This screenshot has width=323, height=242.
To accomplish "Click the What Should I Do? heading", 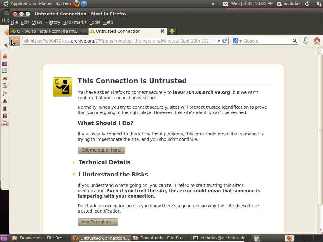I will click(x=105, y=123).
